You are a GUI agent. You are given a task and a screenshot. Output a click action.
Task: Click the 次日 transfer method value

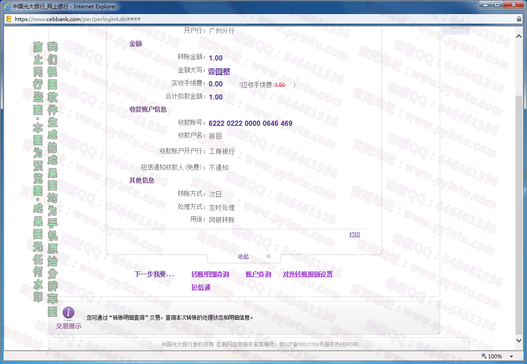(215, 194)
